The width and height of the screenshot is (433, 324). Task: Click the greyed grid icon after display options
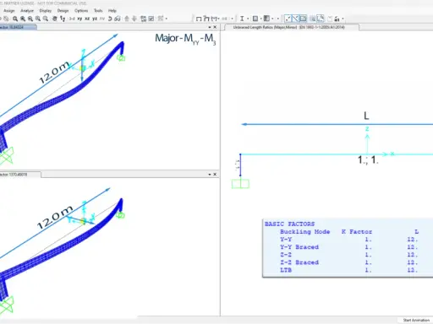(x=161, y=19)
